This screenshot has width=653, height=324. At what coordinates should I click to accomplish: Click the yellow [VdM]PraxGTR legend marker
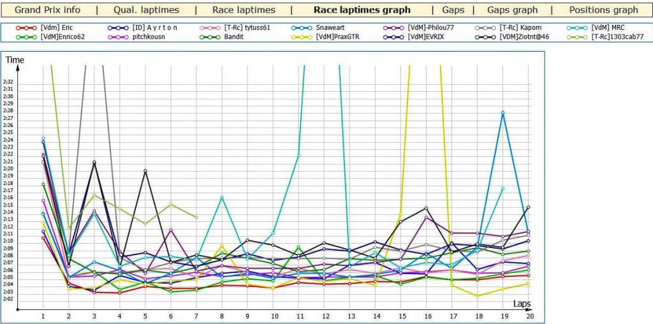pos(302,37)
